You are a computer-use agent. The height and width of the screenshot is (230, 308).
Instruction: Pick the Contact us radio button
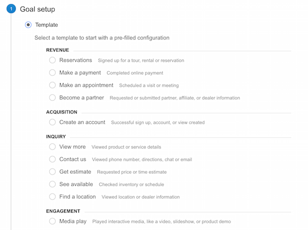point(52,159)
